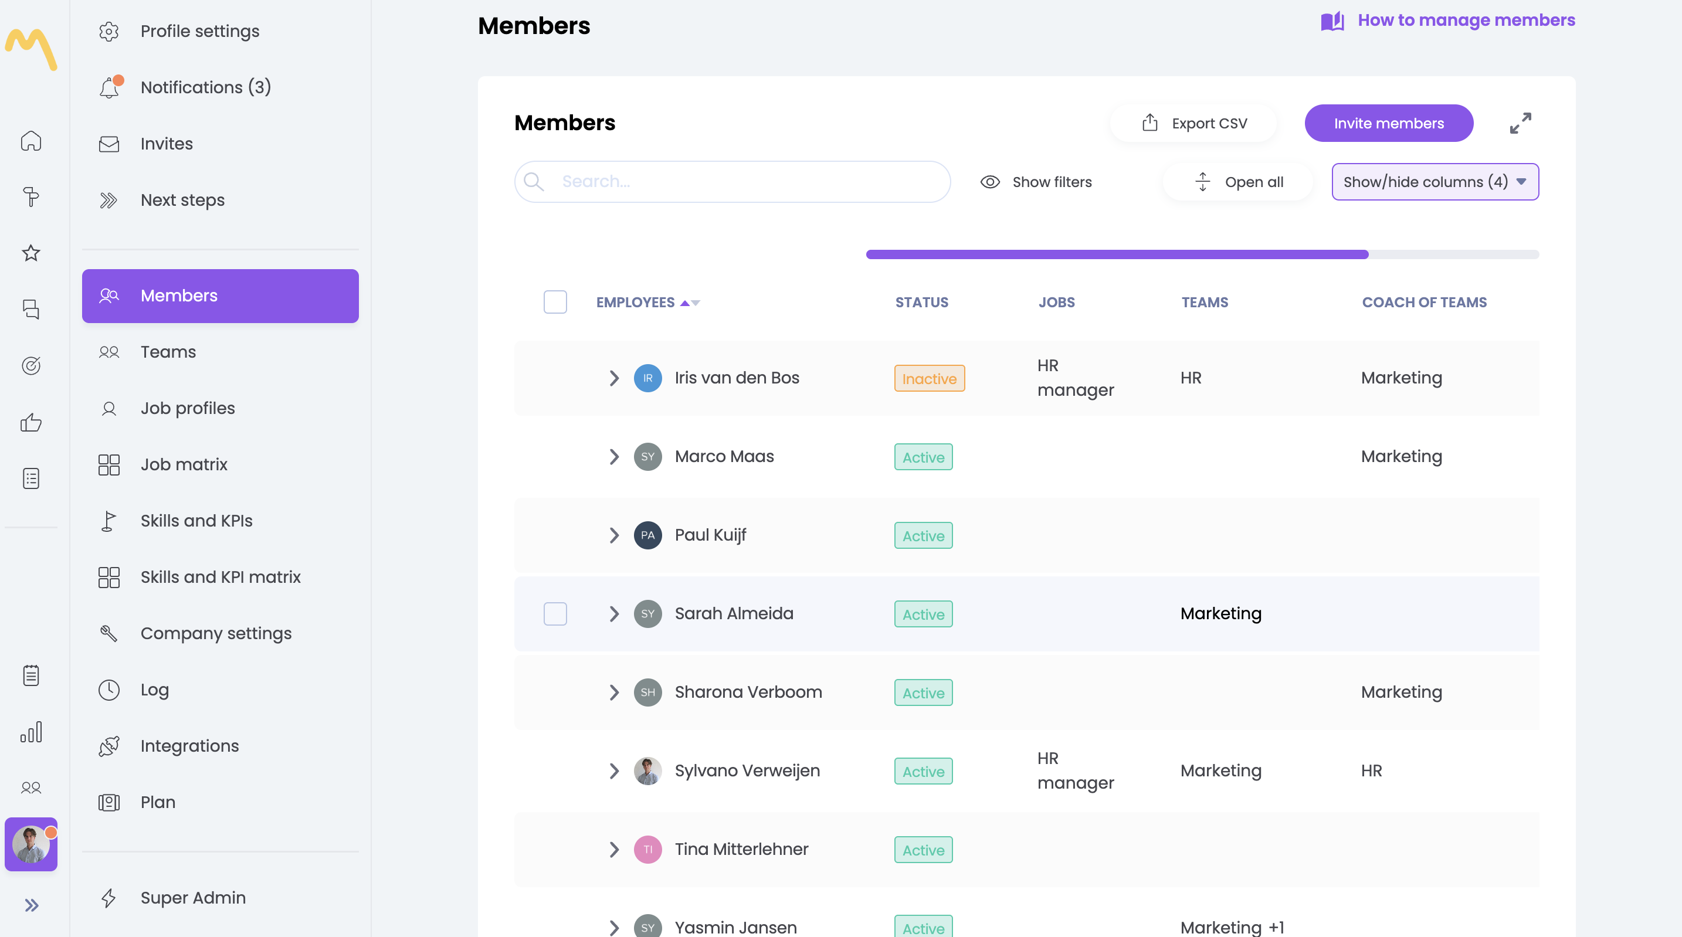Open the star favorites icon in rail
The height and width of the screenshot is (937, 1682).
click(30, 253)
